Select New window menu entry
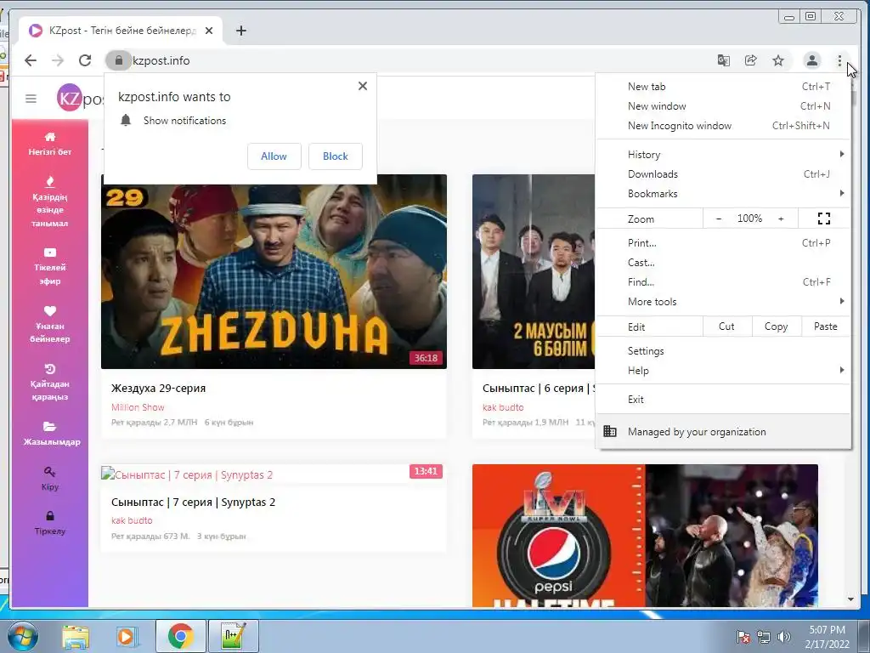870x653 pixels. [723, 106]
